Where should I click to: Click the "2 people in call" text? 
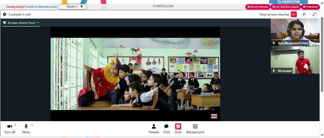tap(20, 15)
